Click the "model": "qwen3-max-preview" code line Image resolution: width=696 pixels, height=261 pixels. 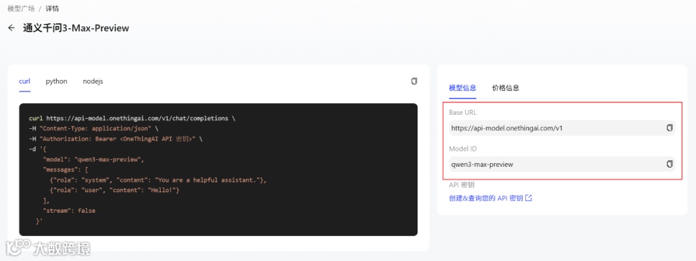coord(93,159)
